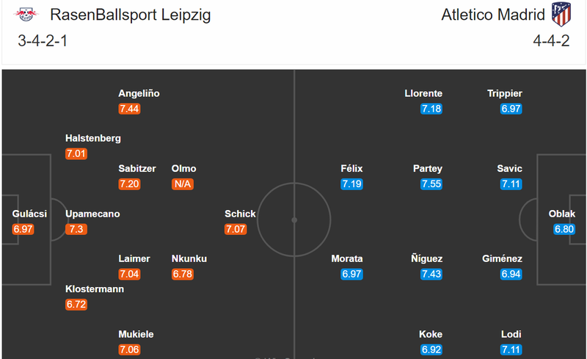Select Trippier's 6.97 rating badge

[511, 109]
